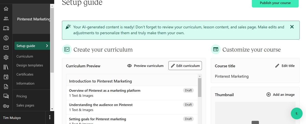Open Sales pages in the sidebar

click(25, 105)
